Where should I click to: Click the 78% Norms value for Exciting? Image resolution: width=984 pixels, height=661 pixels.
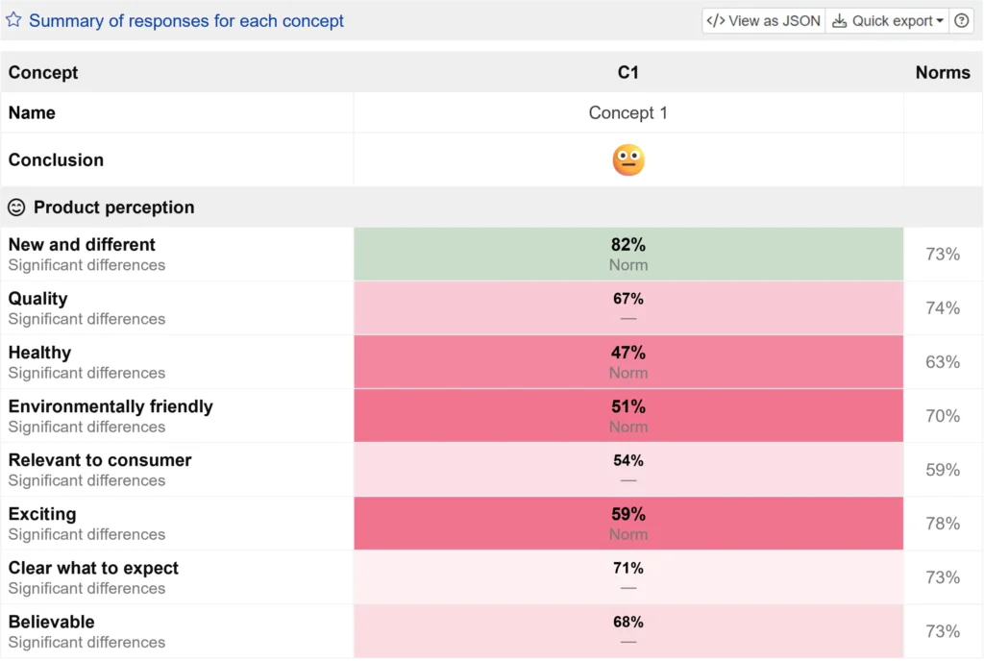(x=943, y=524)
